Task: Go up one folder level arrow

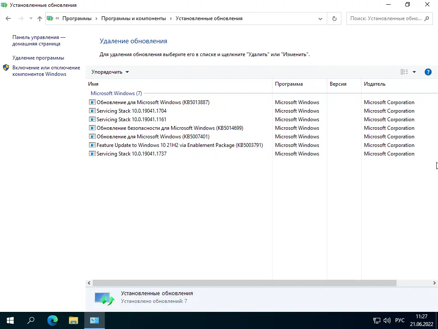Action: (x=40, y=18)
